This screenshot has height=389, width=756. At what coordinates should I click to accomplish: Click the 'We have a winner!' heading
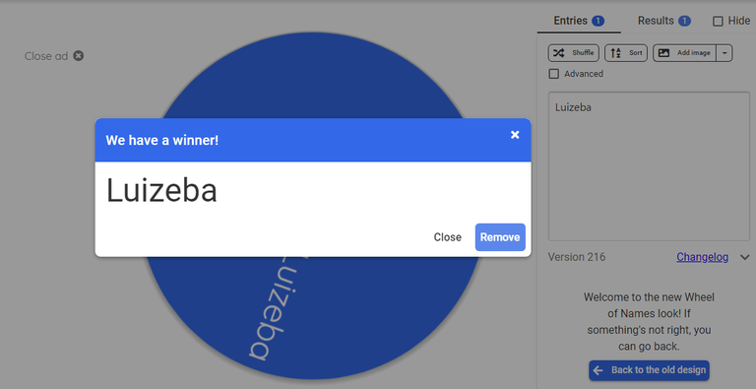162,141
